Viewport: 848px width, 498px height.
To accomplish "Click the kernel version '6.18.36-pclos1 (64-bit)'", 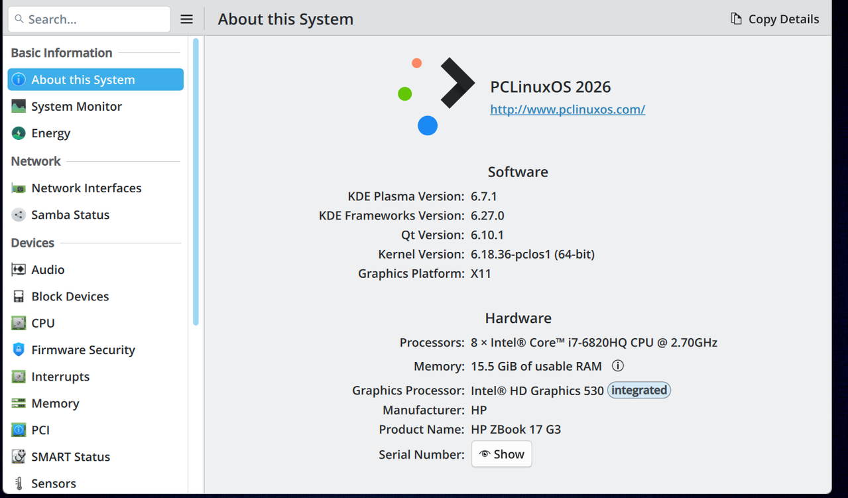I will click(532, 254).
